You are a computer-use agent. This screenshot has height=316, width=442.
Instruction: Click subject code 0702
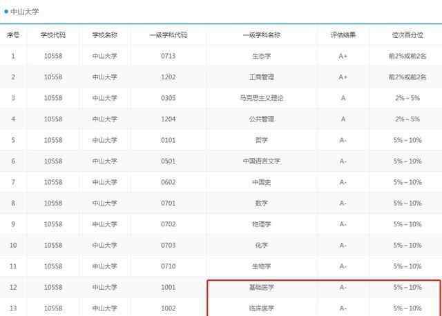tap(169, 224)
